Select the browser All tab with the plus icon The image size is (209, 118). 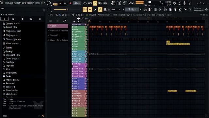4,19
